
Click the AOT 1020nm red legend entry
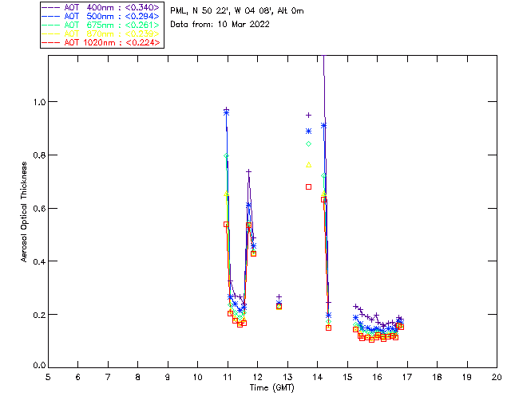point(101,42)
